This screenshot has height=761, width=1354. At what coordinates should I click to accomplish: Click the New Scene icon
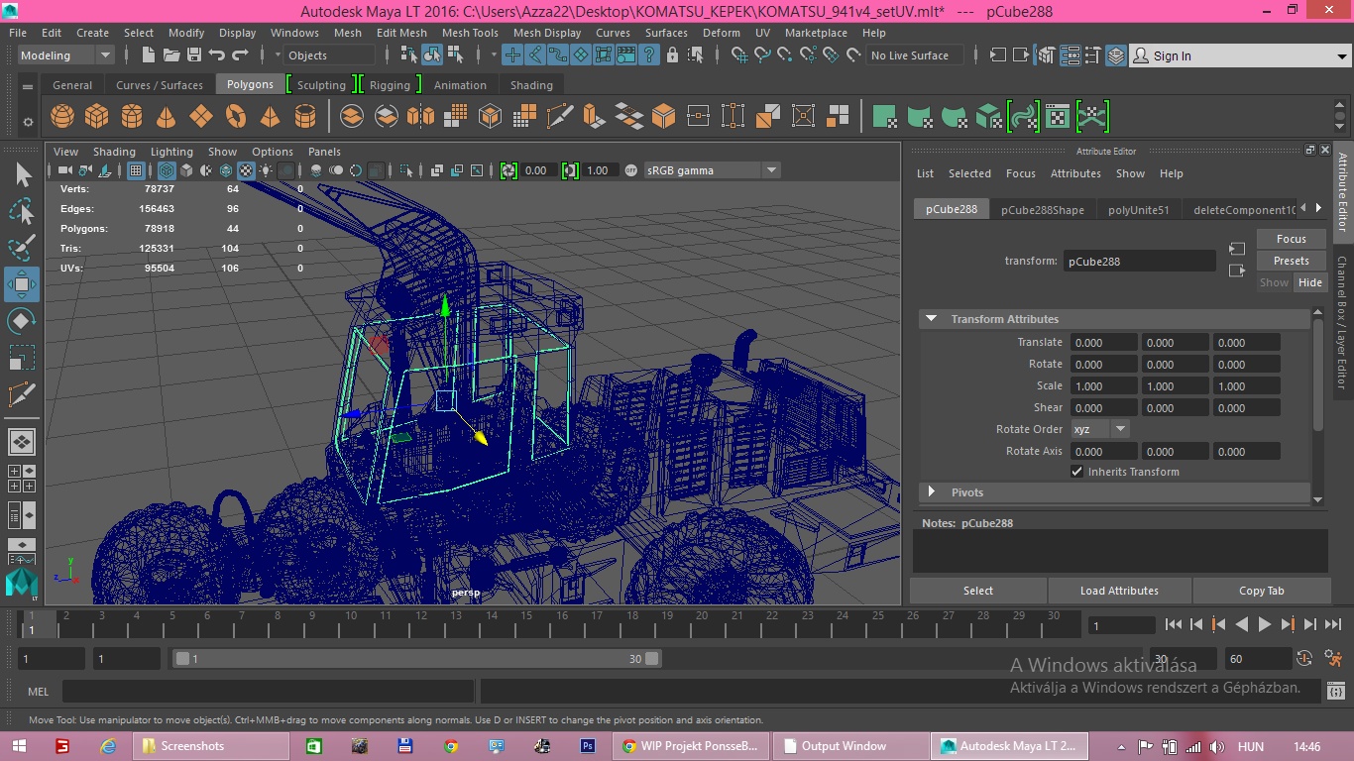tap(149, 55)
